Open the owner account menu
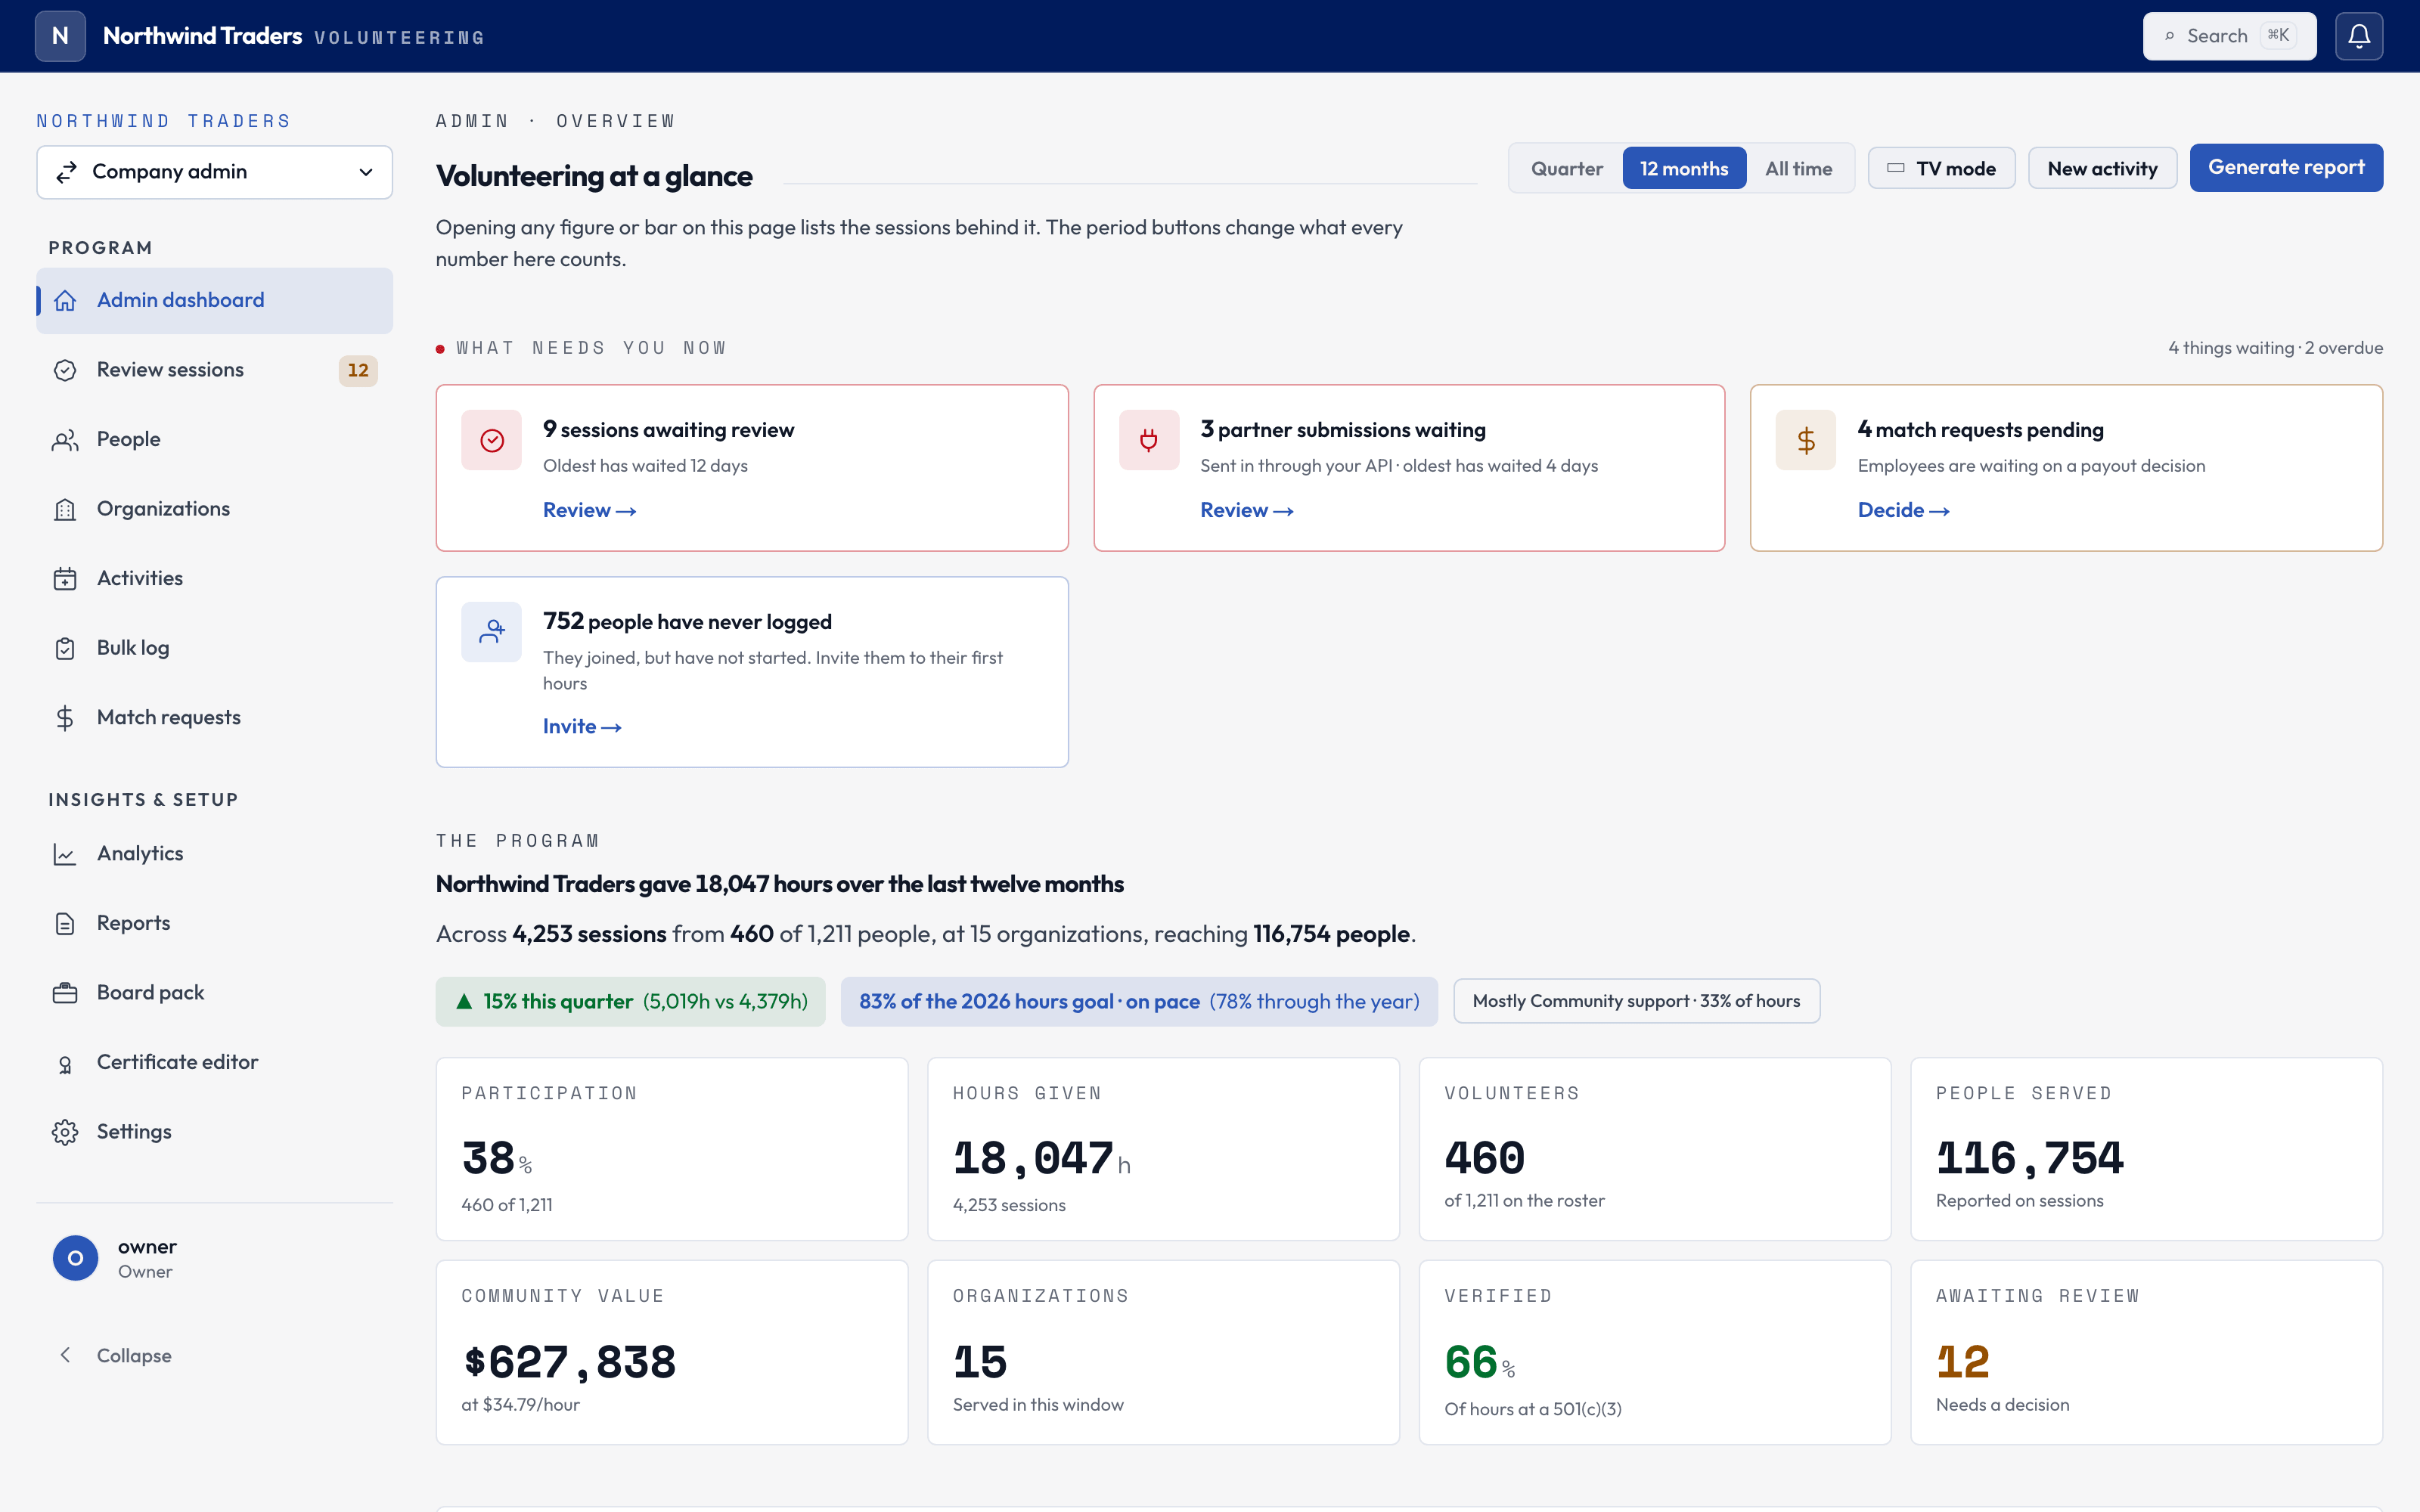The image size is (2420, 1512). click(x=214, y=1258)
